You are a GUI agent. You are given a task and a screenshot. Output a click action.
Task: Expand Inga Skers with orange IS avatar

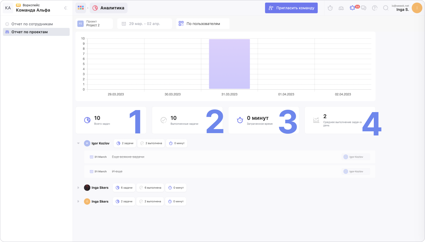pyautogui.click(x=78, y=201)
